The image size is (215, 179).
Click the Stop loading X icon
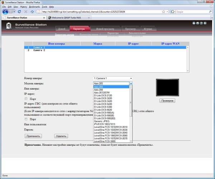point(26,12)
